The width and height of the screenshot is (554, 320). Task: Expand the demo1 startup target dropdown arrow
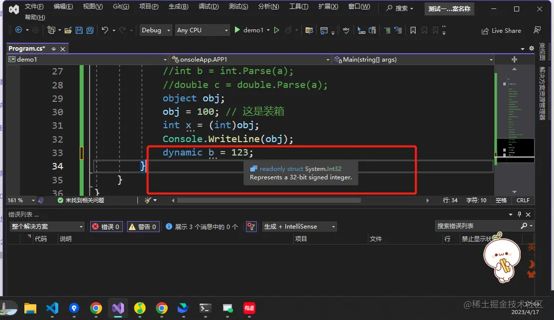click(x=268, y=30)
